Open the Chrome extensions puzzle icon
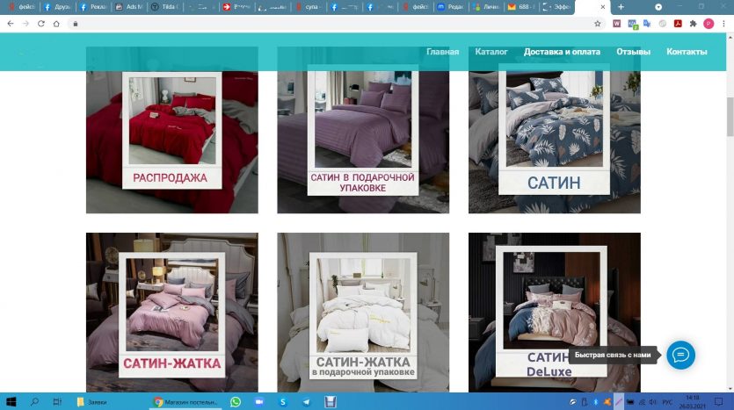734x410 pixels. [693, 24]
